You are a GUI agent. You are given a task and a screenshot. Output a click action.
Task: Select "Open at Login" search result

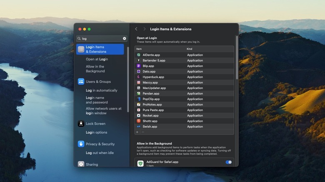pos(97,59)
